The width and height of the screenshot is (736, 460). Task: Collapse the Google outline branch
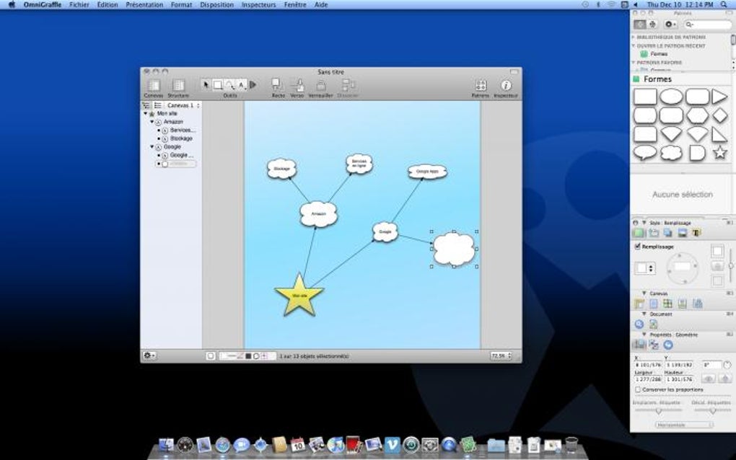pyautogui.click(x=152, y=147)
